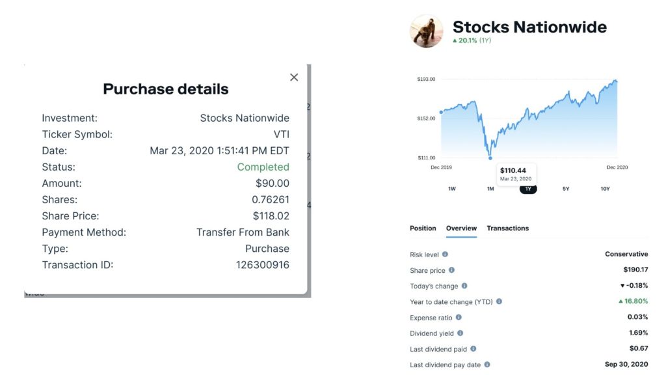Image resolution: width=666 pixels, height=375 pixels.
Task: Open info for Last dividend pay date
Action: click(x=487, y=365)
